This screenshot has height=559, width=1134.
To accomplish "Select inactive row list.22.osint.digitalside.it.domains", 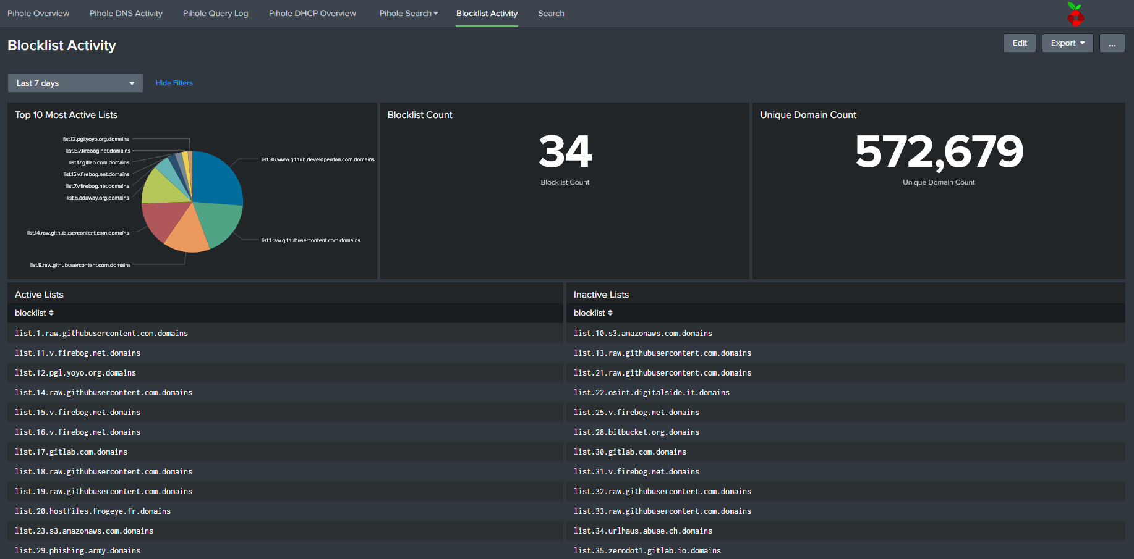I will (x=846, y=392).
